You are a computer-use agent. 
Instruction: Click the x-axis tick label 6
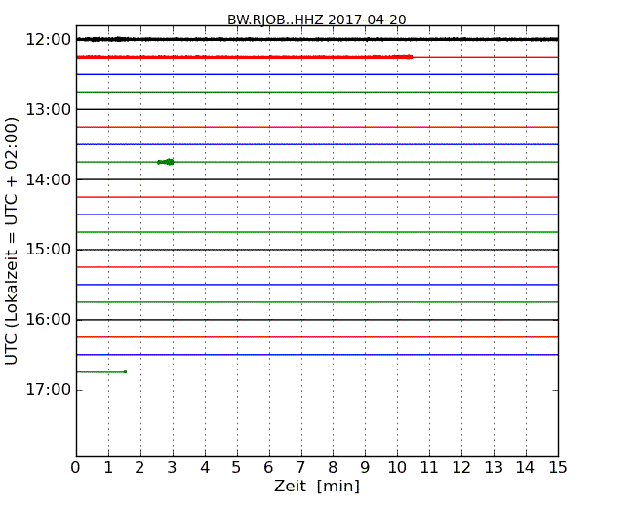(x=268, y=468)
